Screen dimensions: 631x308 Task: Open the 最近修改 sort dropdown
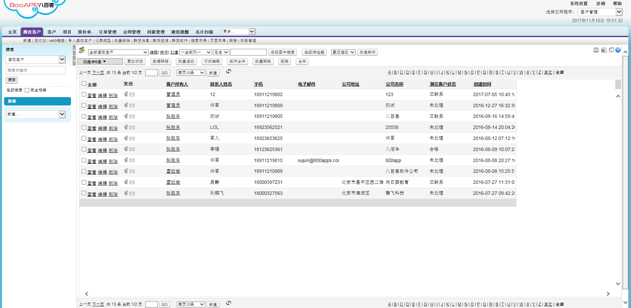[x=343, y=52]
